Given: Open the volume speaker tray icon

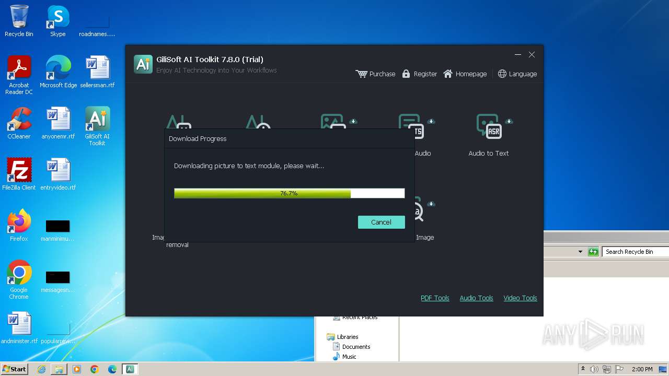Looking at the screenshot, I should 594,369.
